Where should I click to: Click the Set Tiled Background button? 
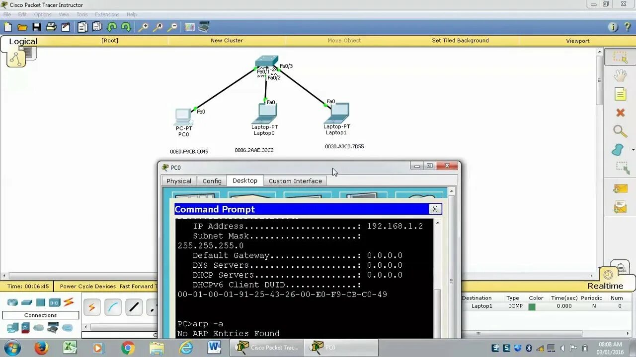(x=460, y=41)
